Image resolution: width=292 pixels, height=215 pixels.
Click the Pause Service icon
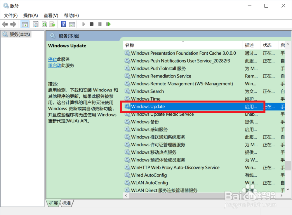pyautogui.click(x=100, y=24)
